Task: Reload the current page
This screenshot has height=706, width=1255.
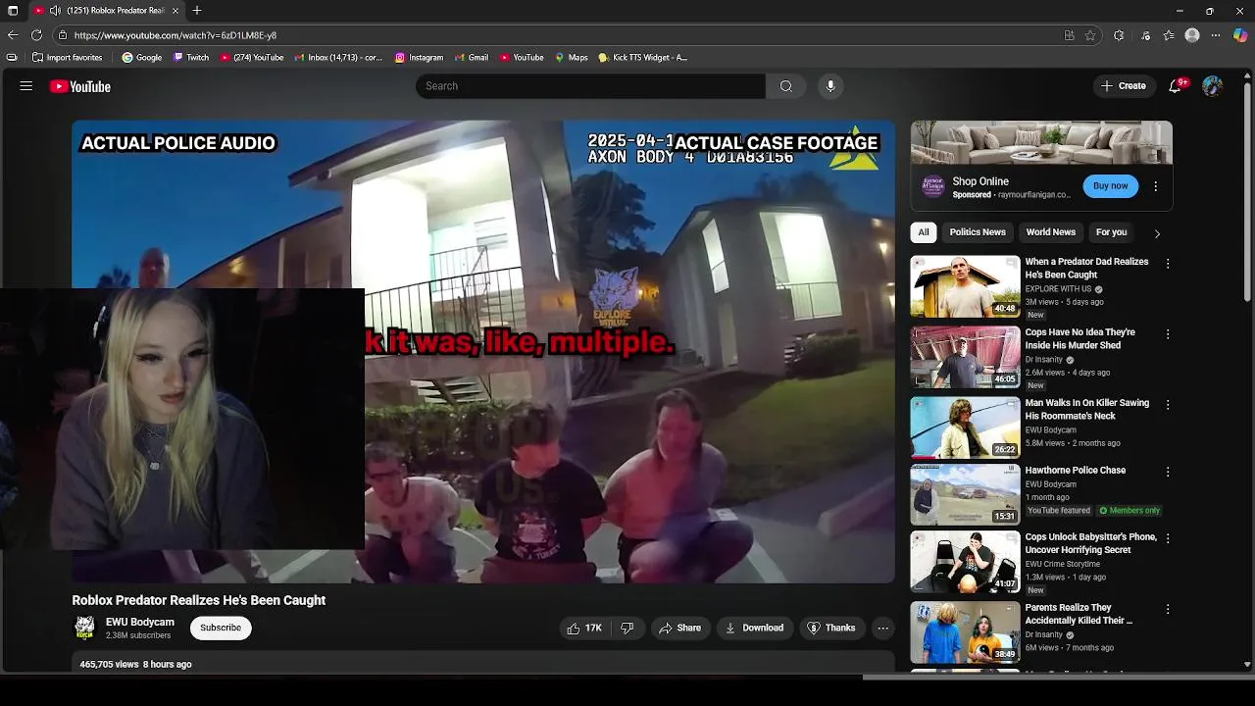Action: click(x=36, y=35)
